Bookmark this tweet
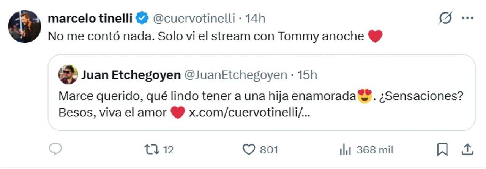Image resolution: width=486 pixels, height=169 pixels. click(x=442, y=149)
